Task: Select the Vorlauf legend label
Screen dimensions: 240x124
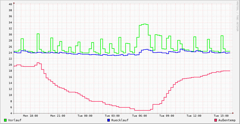Action: click(x=15, y=120)
